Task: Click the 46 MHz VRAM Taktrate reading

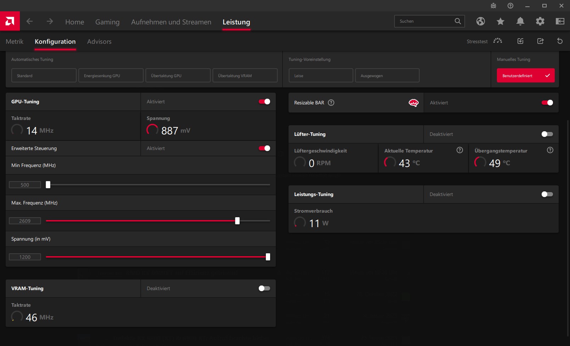Action: (40, 317)
